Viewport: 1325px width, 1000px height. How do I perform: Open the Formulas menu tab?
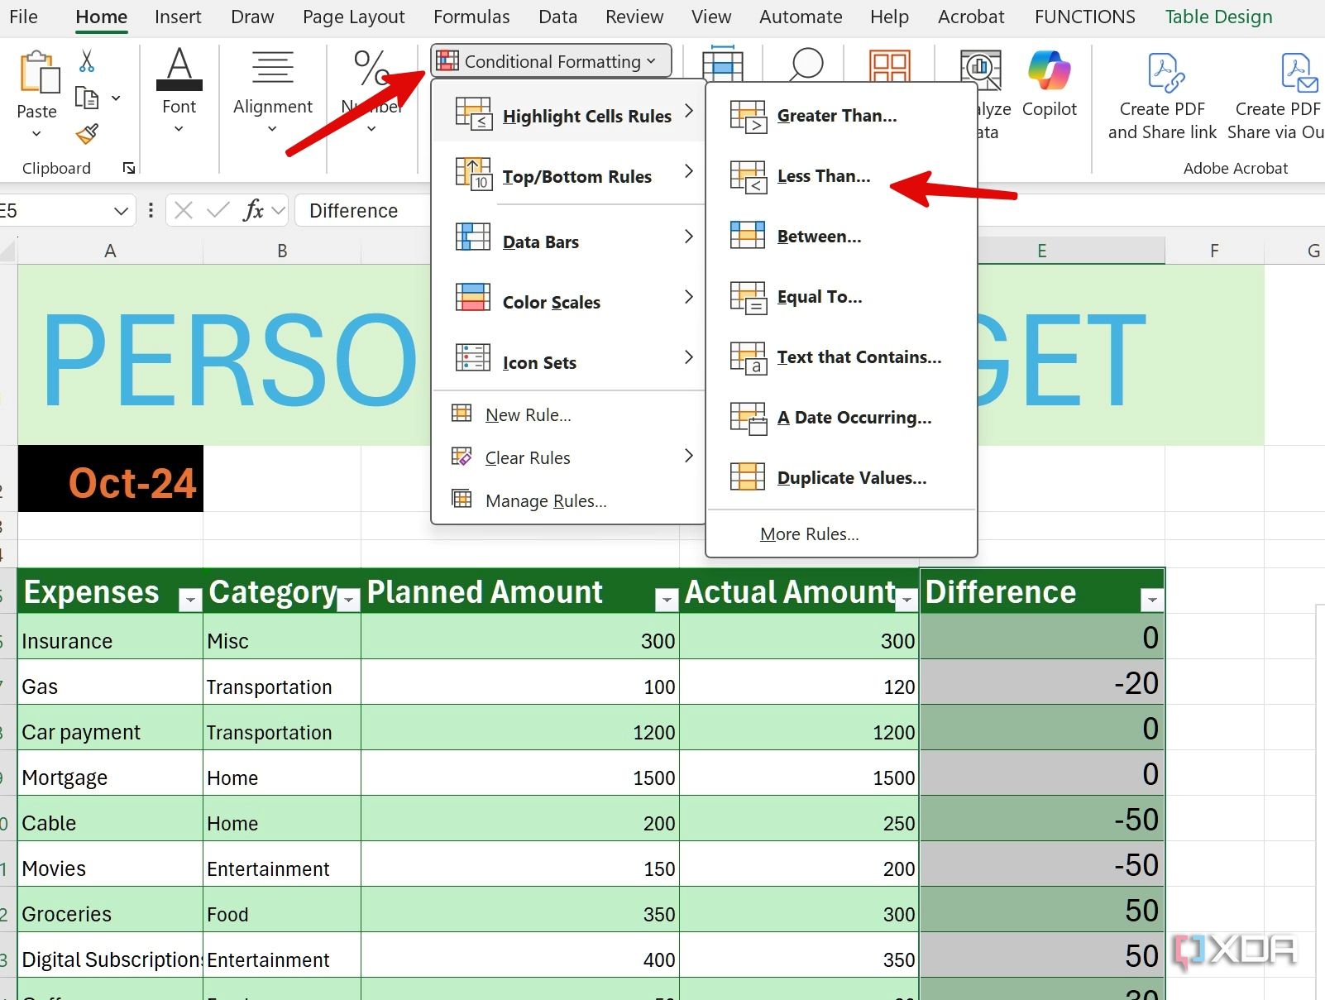(x=471, y=16)
